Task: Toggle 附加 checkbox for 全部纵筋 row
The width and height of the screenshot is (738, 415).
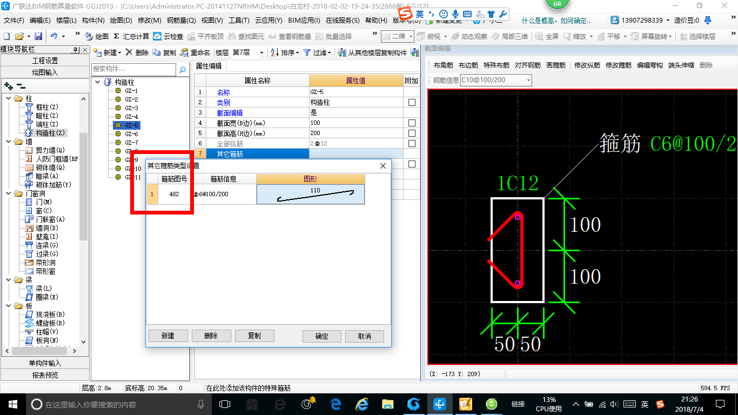Action: (x=412, y=144)
